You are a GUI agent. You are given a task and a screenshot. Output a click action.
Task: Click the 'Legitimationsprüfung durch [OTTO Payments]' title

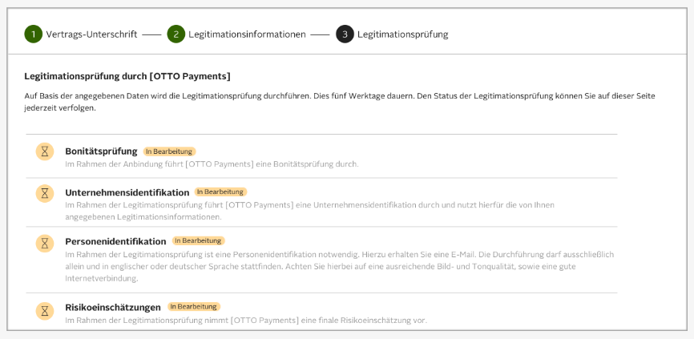click(127, 76)
